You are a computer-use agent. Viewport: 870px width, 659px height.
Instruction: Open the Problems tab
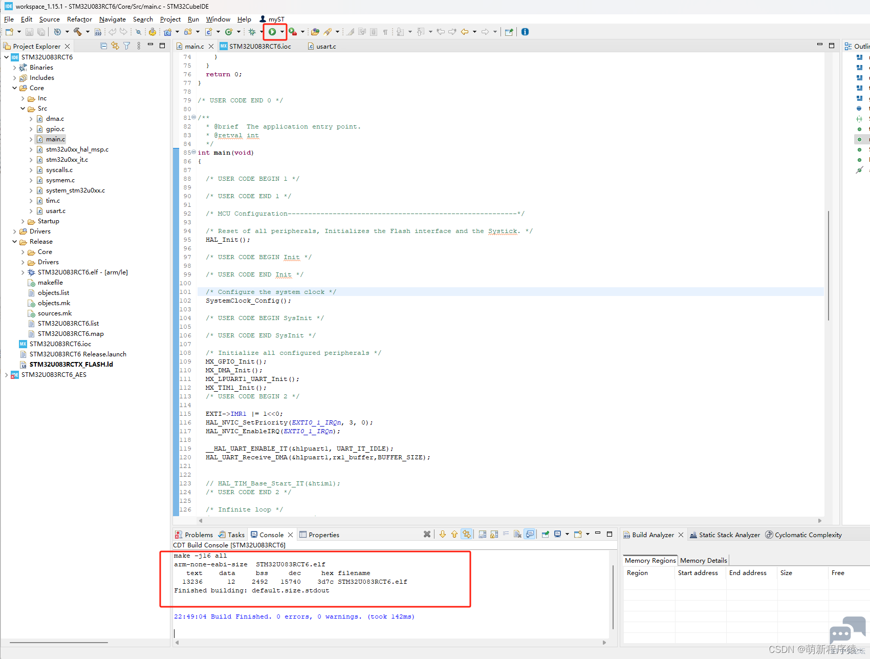(x=194, y=535)
